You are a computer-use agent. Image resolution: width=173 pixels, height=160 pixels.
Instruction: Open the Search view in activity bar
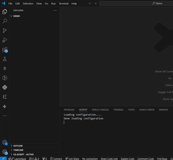tap(5, 21)
